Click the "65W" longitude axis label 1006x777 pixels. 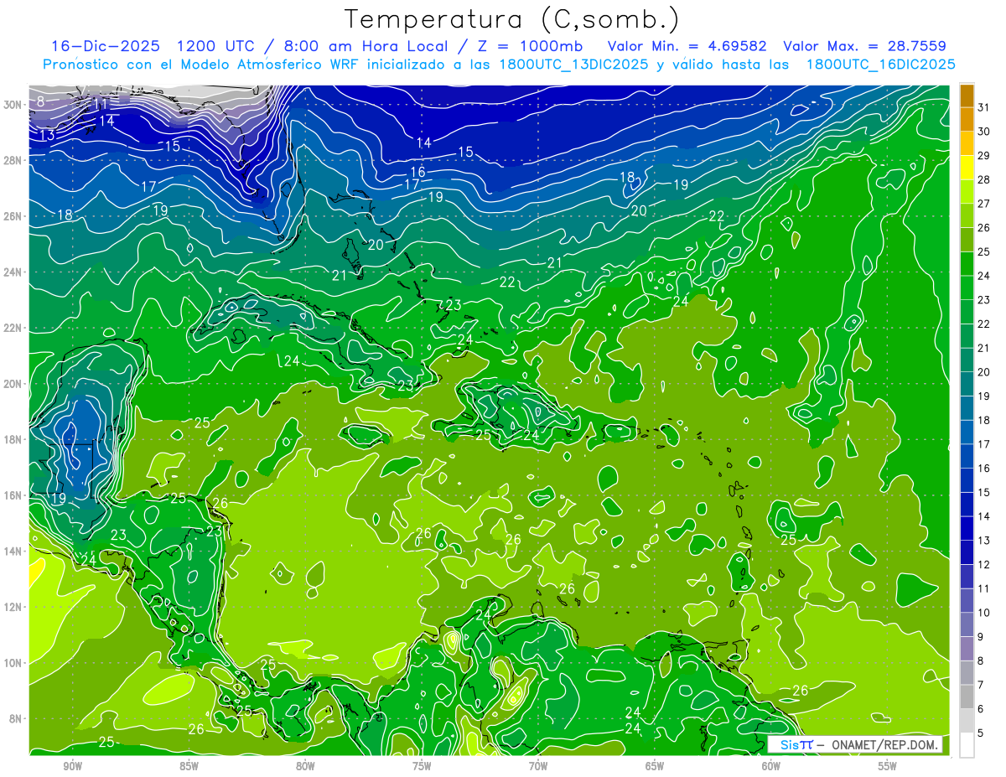pos(655,767)
